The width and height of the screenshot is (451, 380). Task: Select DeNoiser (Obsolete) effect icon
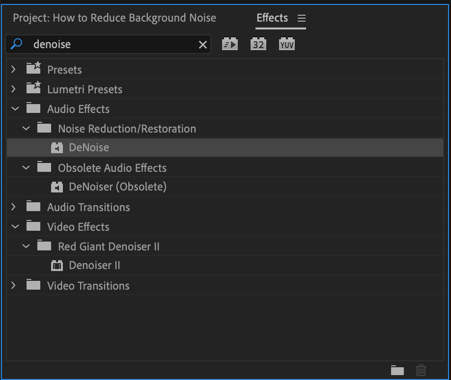pyautogui.click(x=57, y=187)
